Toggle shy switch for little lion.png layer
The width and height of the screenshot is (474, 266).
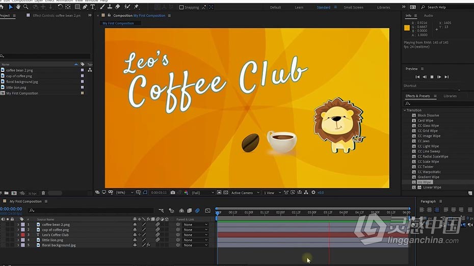tap(135, 240)
